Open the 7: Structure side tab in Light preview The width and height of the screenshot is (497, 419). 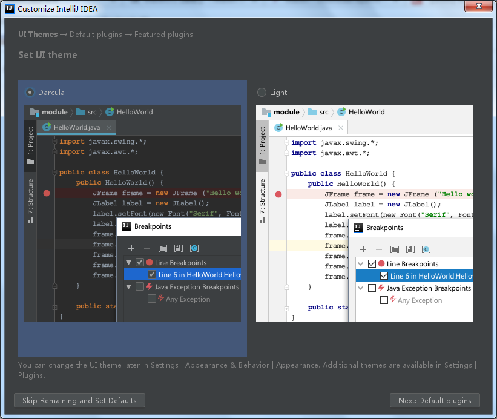[262, 197]
